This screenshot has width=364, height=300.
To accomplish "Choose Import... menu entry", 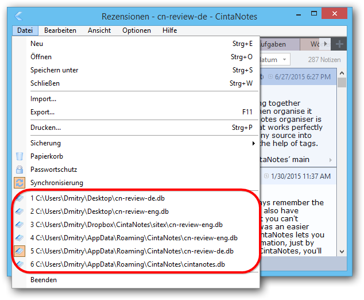I will 142,99.
